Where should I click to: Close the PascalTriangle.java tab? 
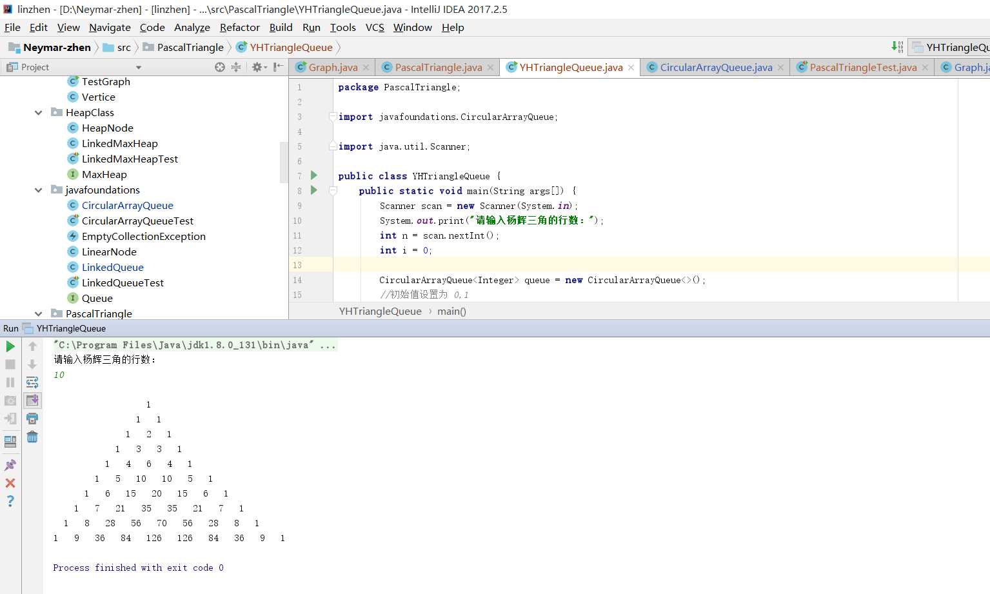pyautogui.click(x=490, y=67)
